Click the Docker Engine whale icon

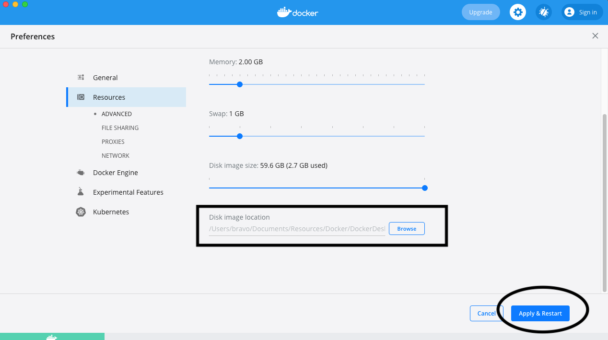(x=81, y=173)
